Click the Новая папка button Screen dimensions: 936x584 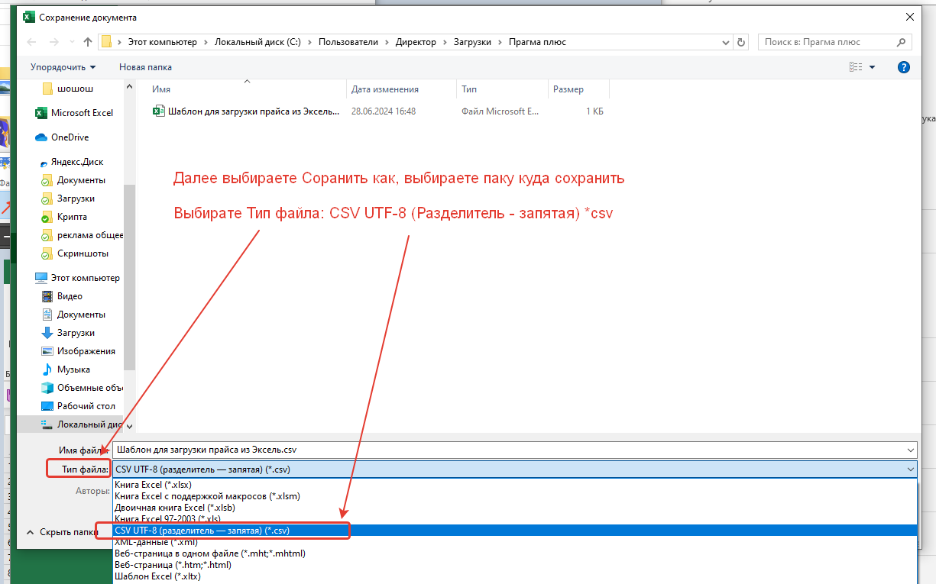pos(145,67)
